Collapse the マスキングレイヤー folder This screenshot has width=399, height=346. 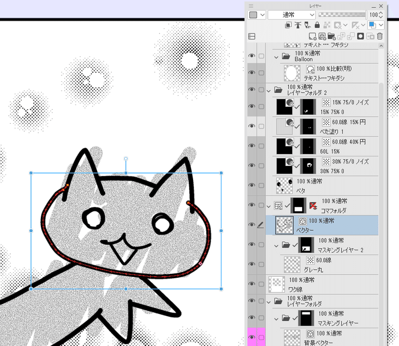(x=276, y=319)
